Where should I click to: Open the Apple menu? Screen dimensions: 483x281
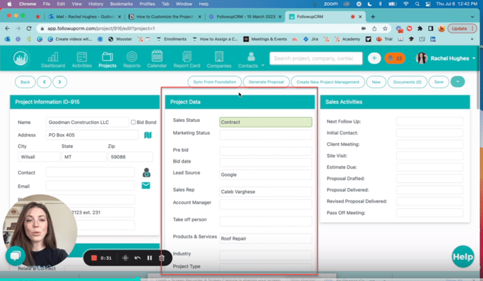coord(9,4)
